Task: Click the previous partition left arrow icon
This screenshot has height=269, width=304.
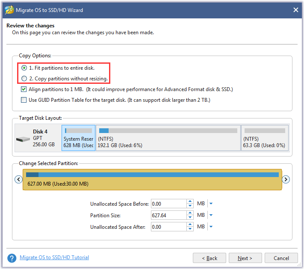Action: [19, 179]
